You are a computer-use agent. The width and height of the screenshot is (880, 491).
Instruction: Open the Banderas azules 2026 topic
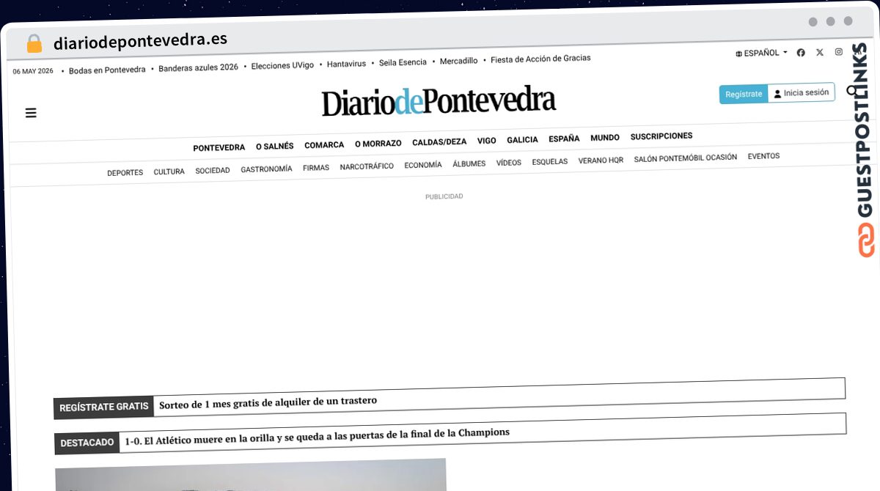[198, 67]
